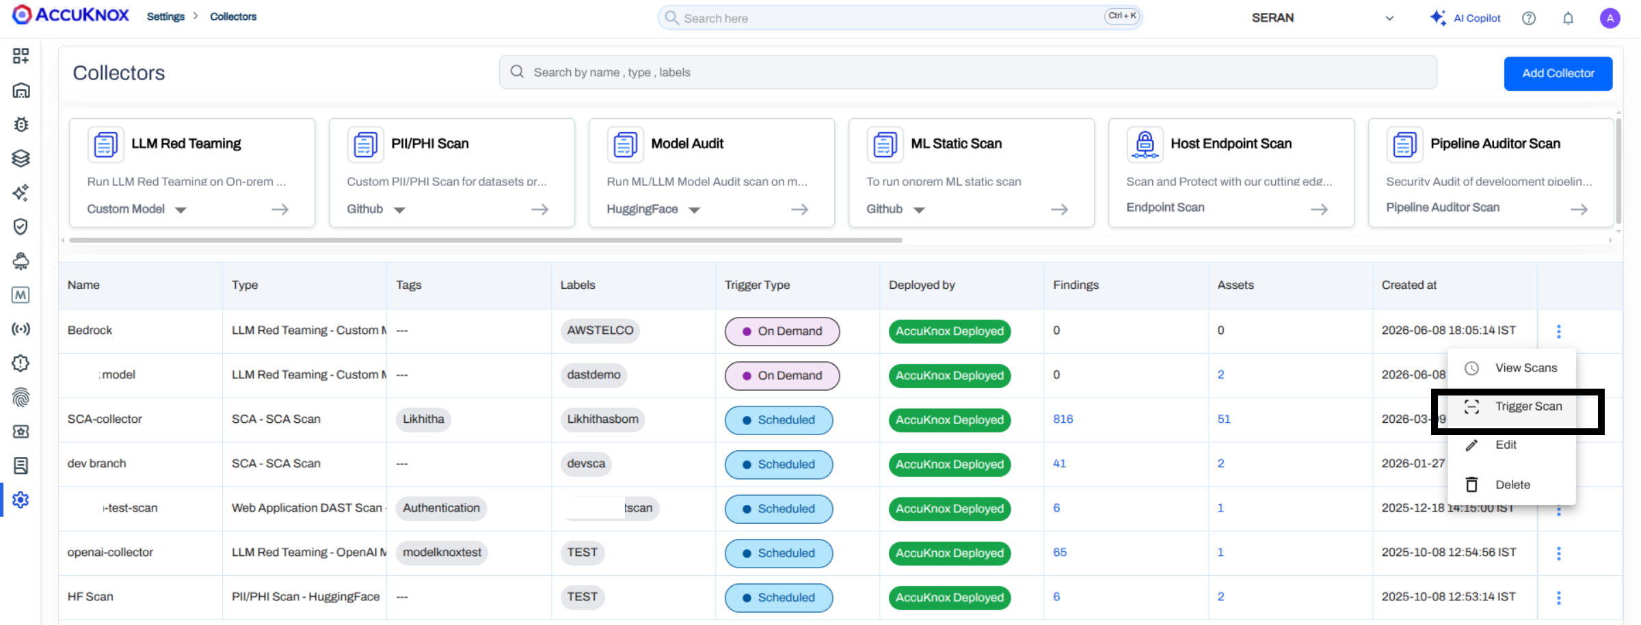Click the arrow on Model Audit card
Screen dimensions: 1641x625
click(x=800, y=209)
